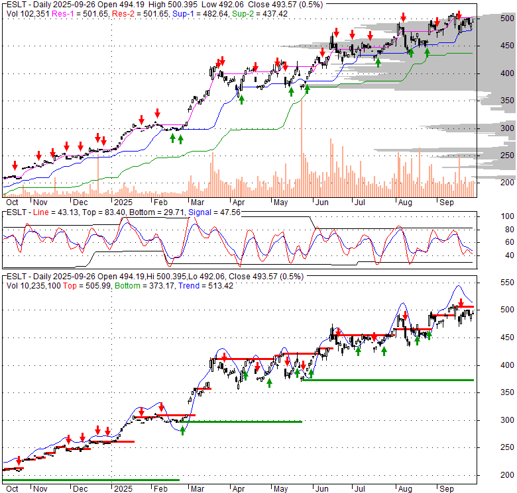The height and width of the screenshot is (493, 517).
Task: Click the 'Bottom = 29.71' oscillator label
Action: click(x=156, y=212)
